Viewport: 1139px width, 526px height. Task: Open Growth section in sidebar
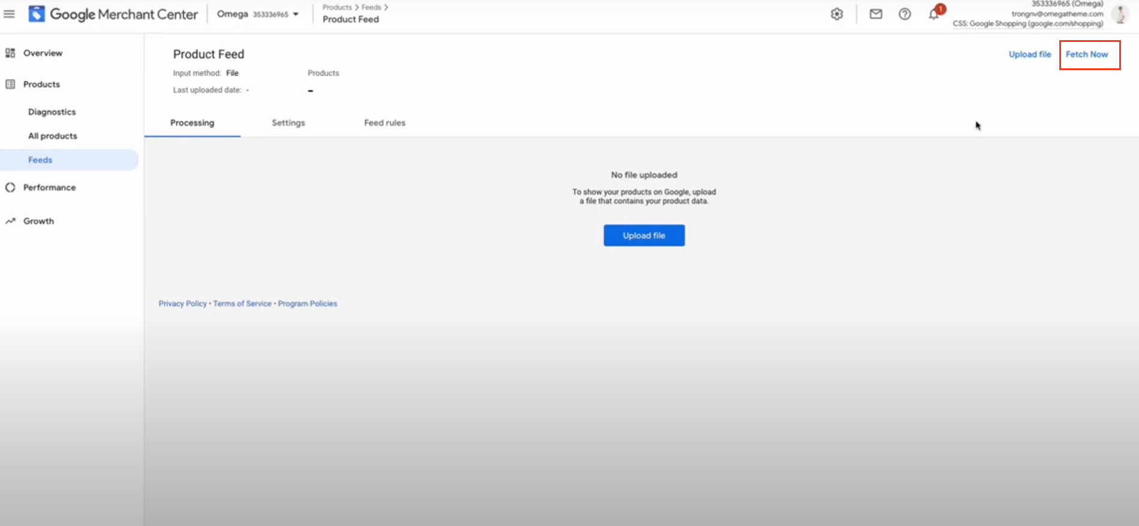click(38, 221)
